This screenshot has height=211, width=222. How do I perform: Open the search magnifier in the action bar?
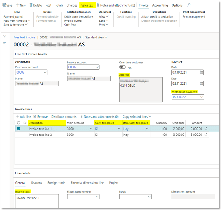point(189,5)
